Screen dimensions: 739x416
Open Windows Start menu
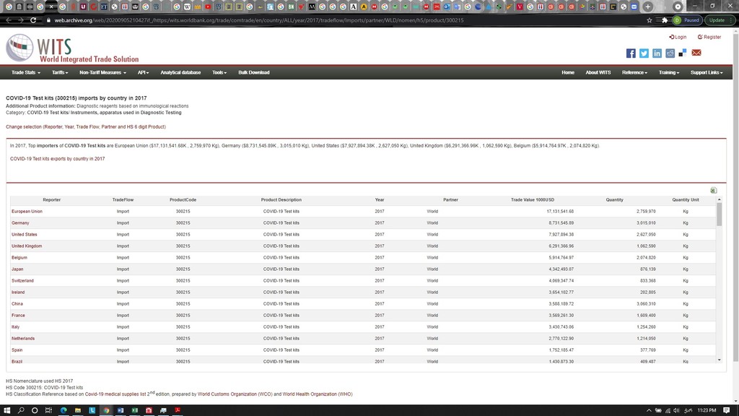click(x=7, y=410)
